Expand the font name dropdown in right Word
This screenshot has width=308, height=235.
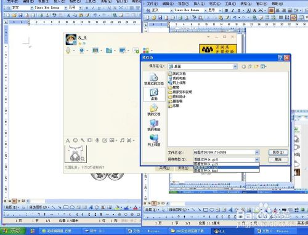(x=205, y=10)
